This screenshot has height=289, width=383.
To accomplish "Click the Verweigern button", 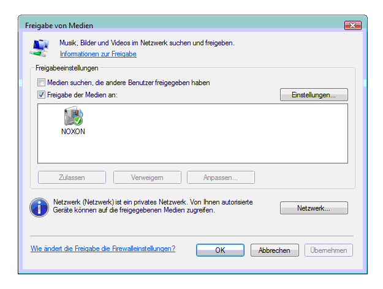I will click(x=147, y=178).
